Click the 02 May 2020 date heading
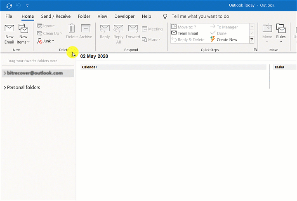 coord(94,56)
